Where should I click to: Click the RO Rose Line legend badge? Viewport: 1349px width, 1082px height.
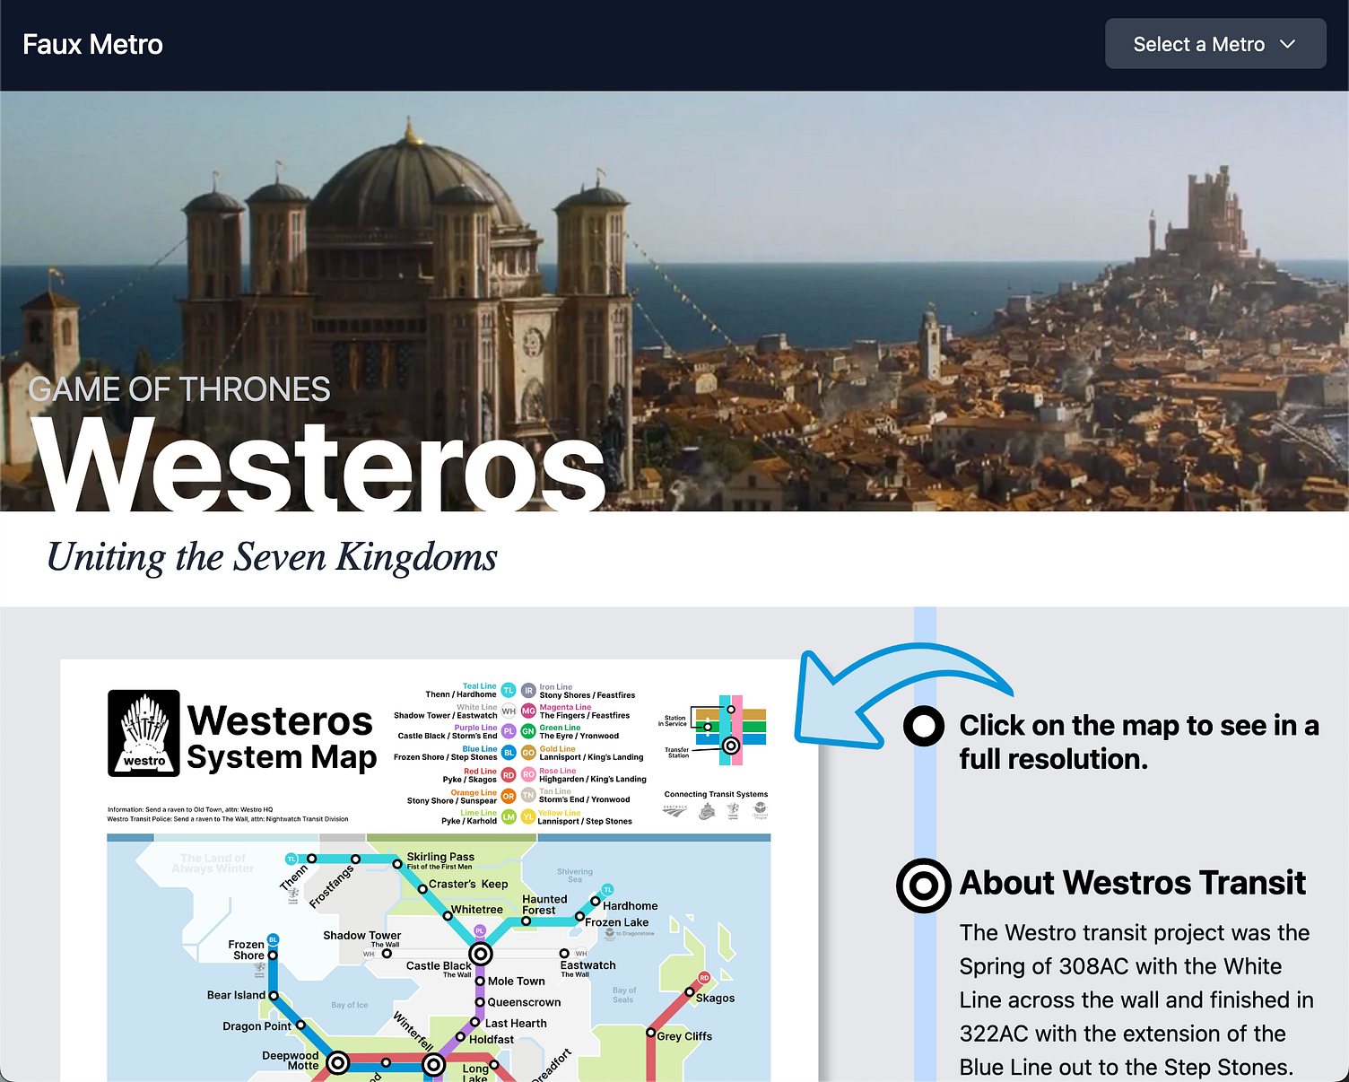click(x=528, y=774)
